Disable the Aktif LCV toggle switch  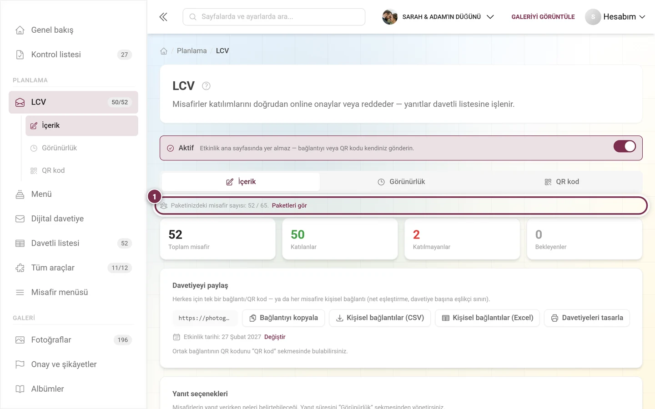click(625, 146)
